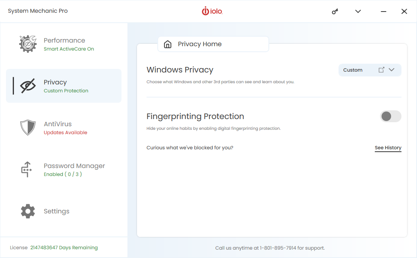This screenshot has height=258, width=417.
Task: Click Enabled ( 0 / 3 ) status
Action: click(63, 174)
